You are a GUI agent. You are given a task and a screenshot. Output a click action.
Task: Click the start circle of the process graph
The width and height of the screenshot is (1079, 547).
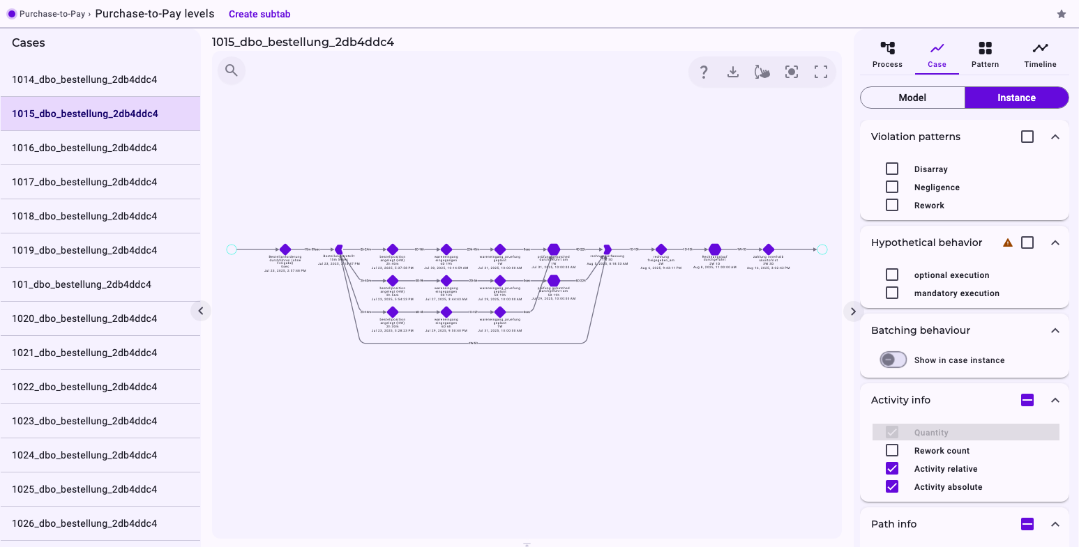click(232, 249)
